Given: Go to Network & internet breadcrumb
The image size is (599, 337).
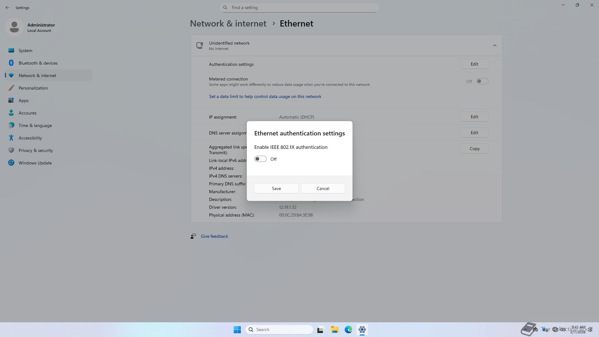Looking at the screenshot, I should click(x=228, y=24).
